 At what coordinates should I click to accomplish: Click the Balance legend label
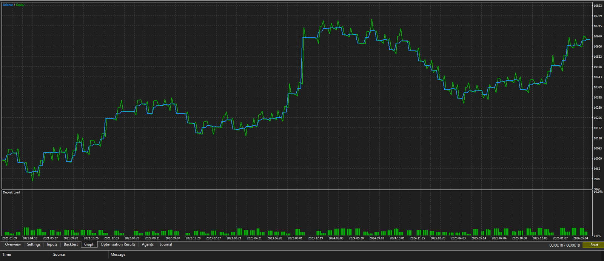pyautogui.click(x=8, y=5)
